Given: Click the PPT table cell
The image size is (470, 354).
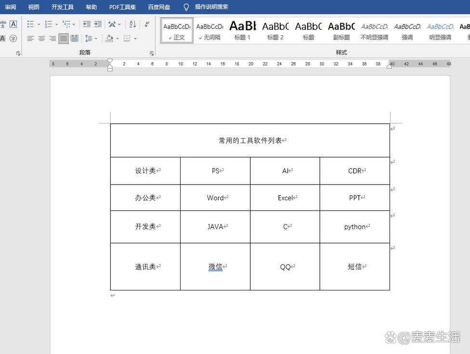Looking at the screenshot, I should pyautogui.click(x=355, y=198).
